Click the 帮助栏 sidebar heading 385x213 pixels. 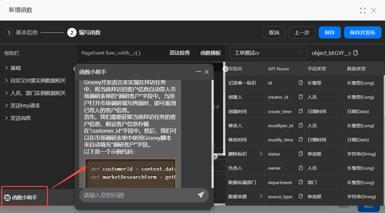coord(12,53)
